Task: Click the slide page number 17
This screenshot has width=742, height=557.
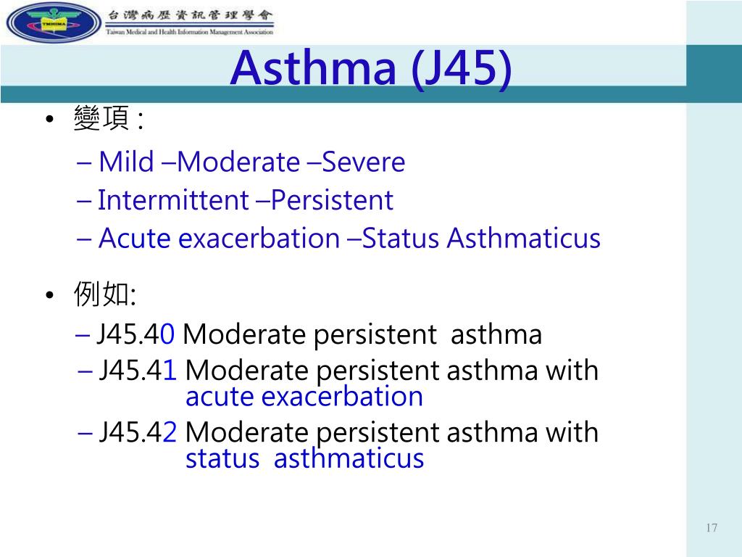Action: coord(712,528)
